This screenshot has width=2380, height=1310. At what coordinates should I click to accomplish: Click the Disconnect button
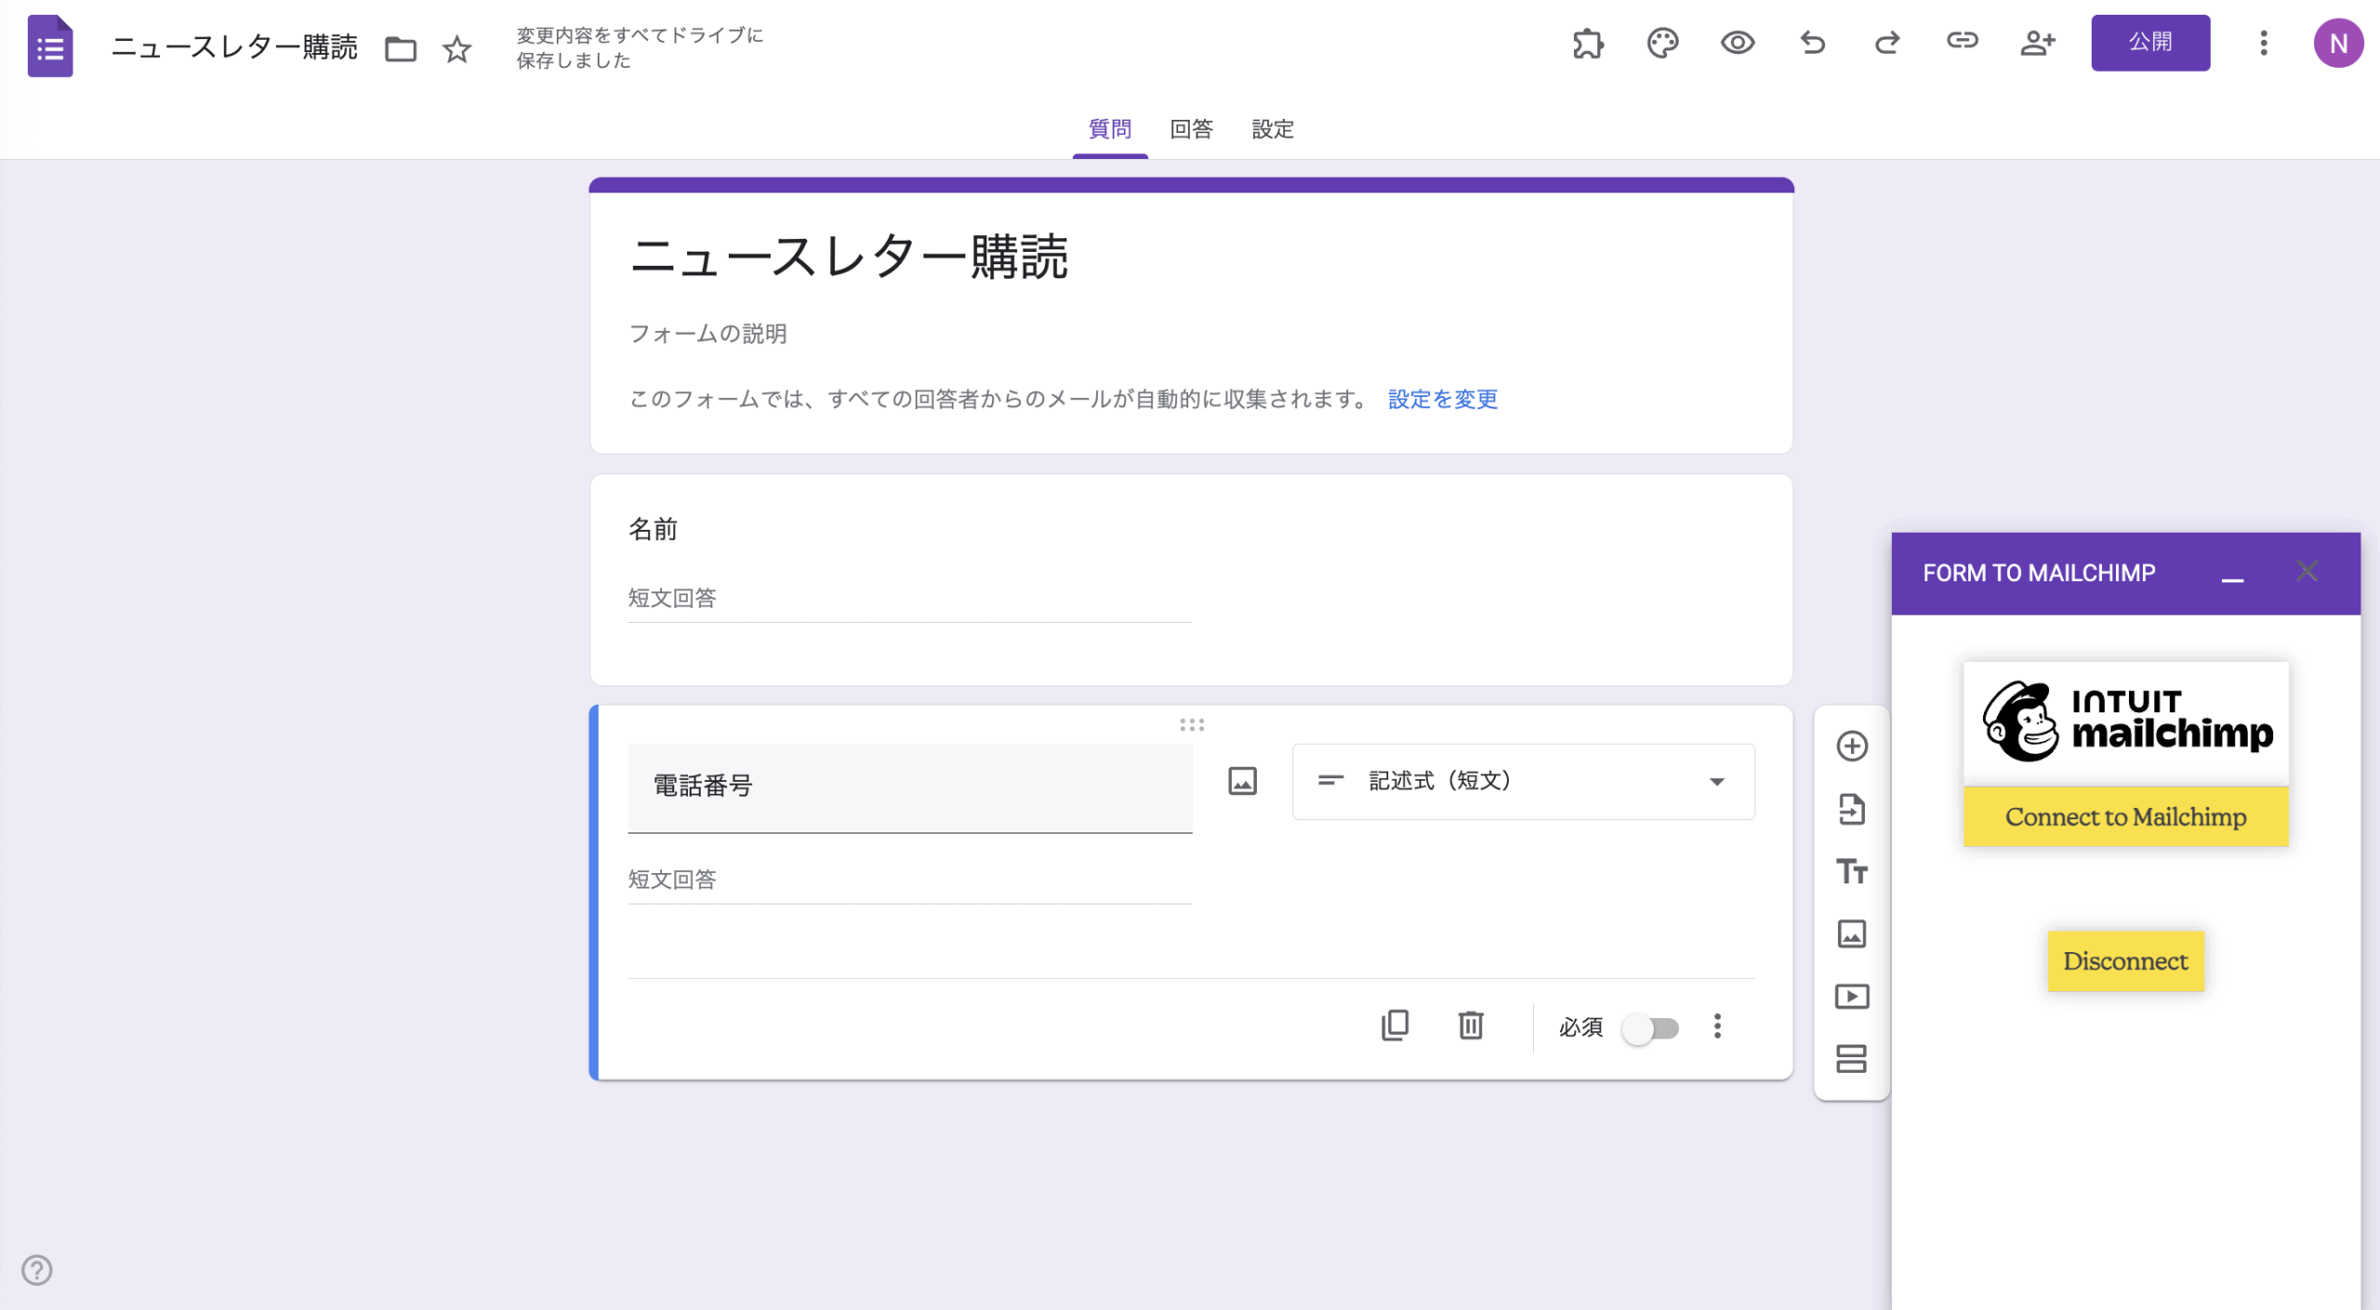[2125, 960]
